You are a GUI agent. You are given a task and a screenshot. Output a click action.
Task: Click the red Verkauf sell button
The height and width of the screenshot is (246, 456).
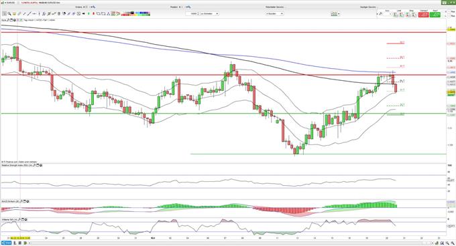coord(423,15)
